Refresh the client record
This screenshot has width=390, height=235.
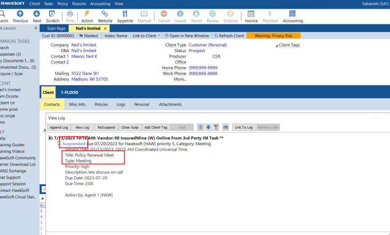tap(229, 36)
